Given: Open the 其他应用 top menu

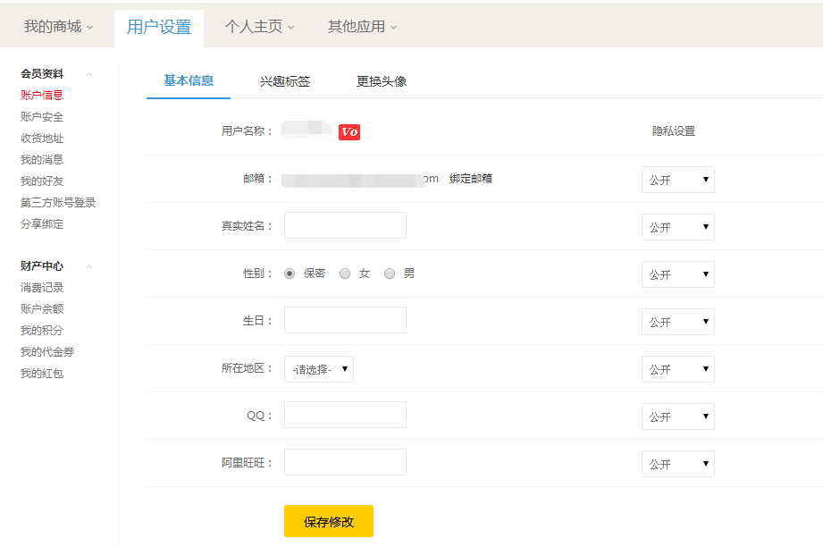Looking at the screenshot, I should tap(362, 26).
